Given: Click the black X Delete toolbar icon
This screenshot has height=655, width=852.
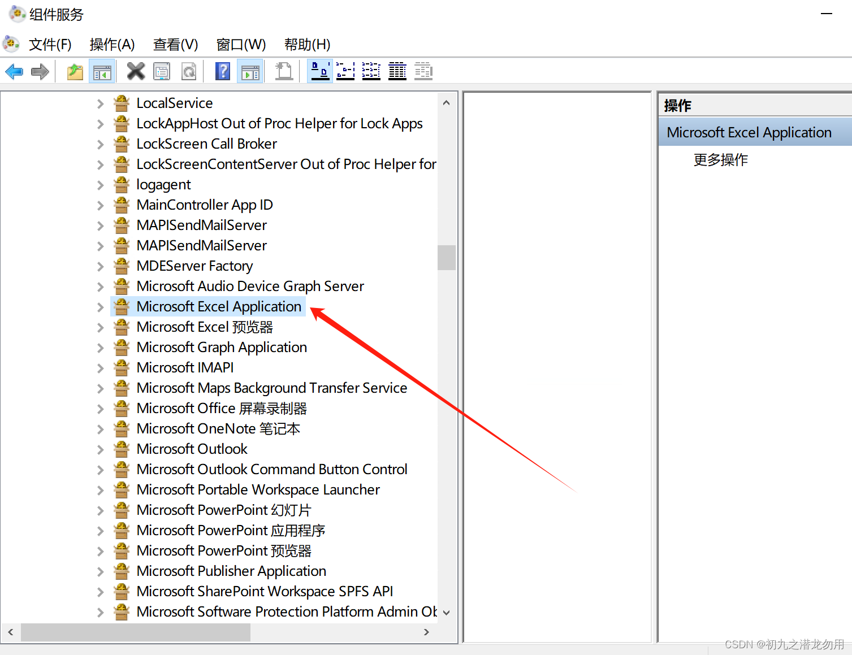Looking at the screenshot, I should pos(136,71).
